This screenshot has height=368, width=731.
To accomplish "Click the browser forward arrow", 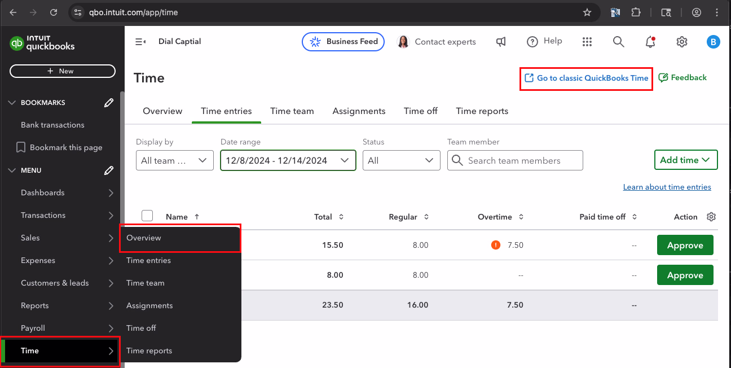I will [33, 12].
